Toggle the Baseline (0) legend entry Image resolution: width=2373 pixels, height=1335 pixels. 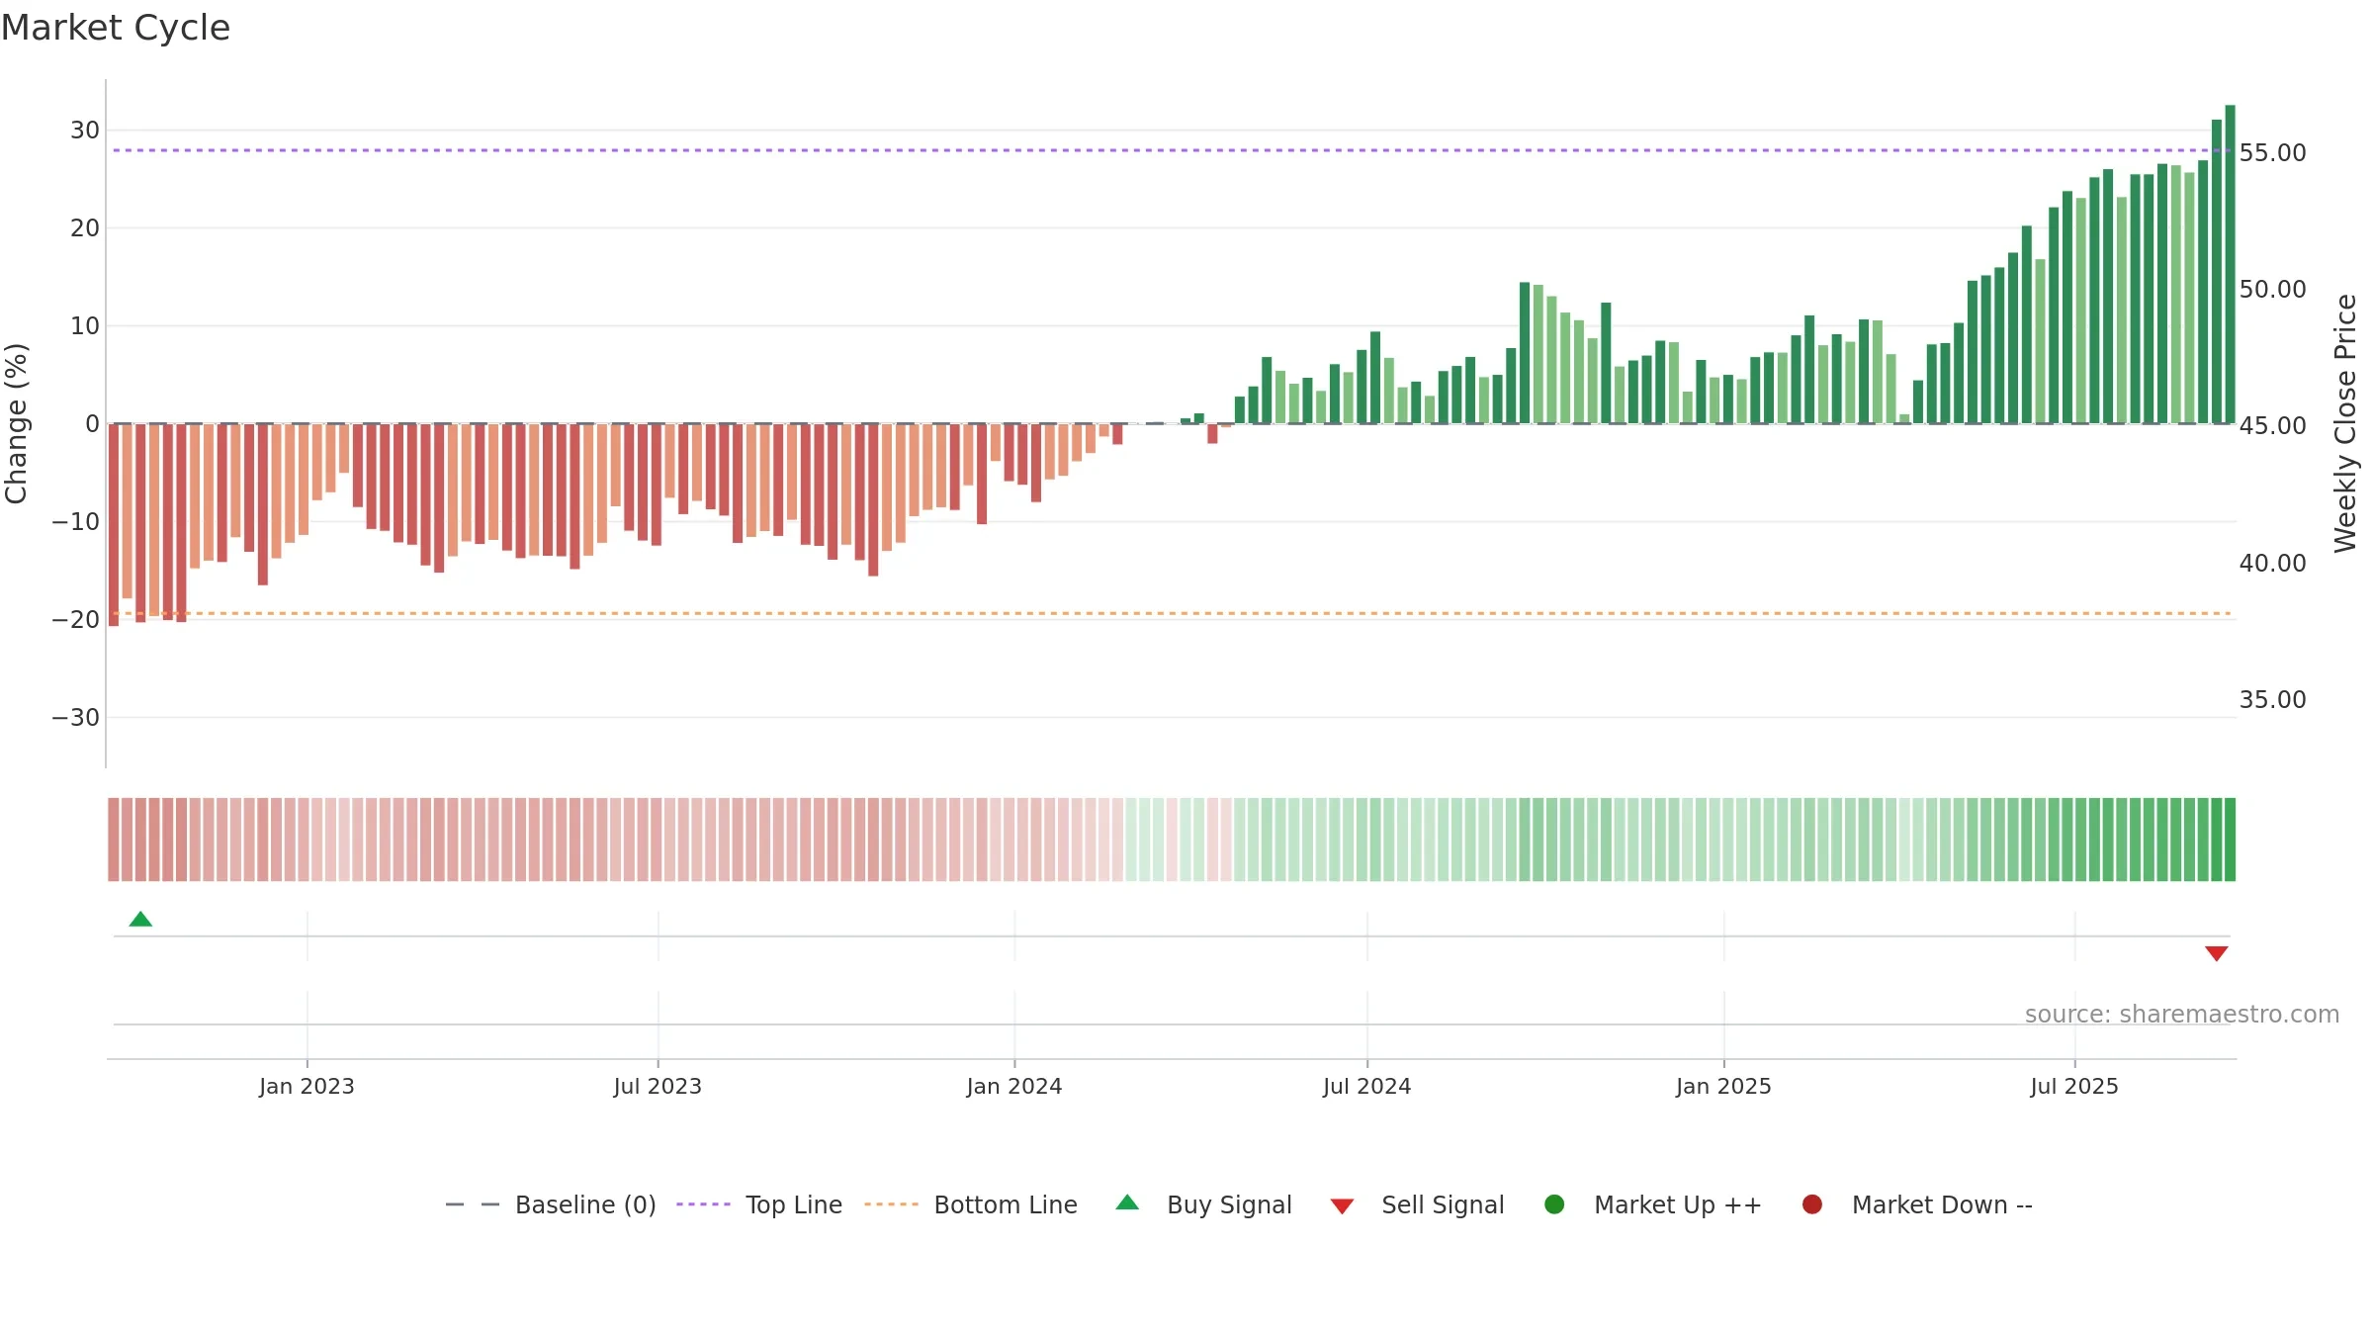pos(551,1204)
